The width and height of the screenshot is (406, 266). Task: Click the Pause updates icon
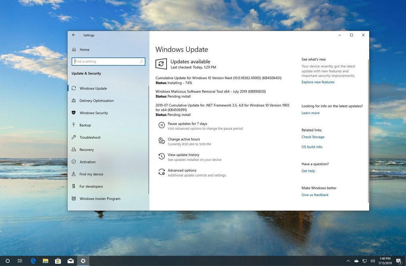tap(161, 125)
